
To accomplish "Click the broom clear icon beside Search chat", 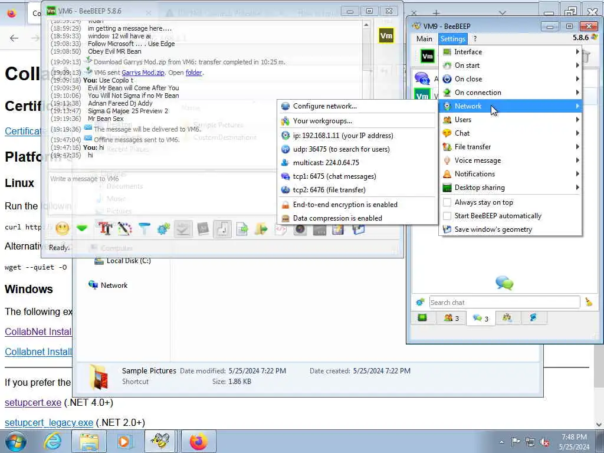I will [x=589, y=302].
